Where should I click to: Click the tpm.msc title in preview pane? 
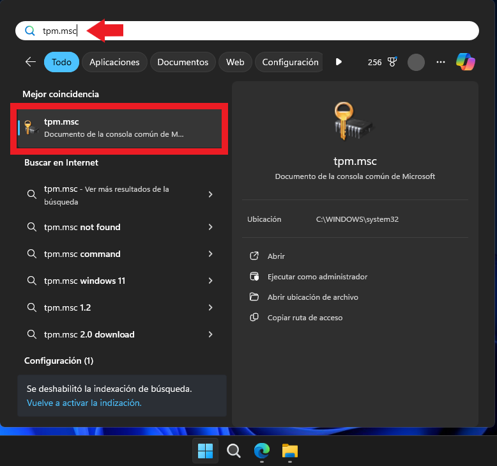(355, 161)
